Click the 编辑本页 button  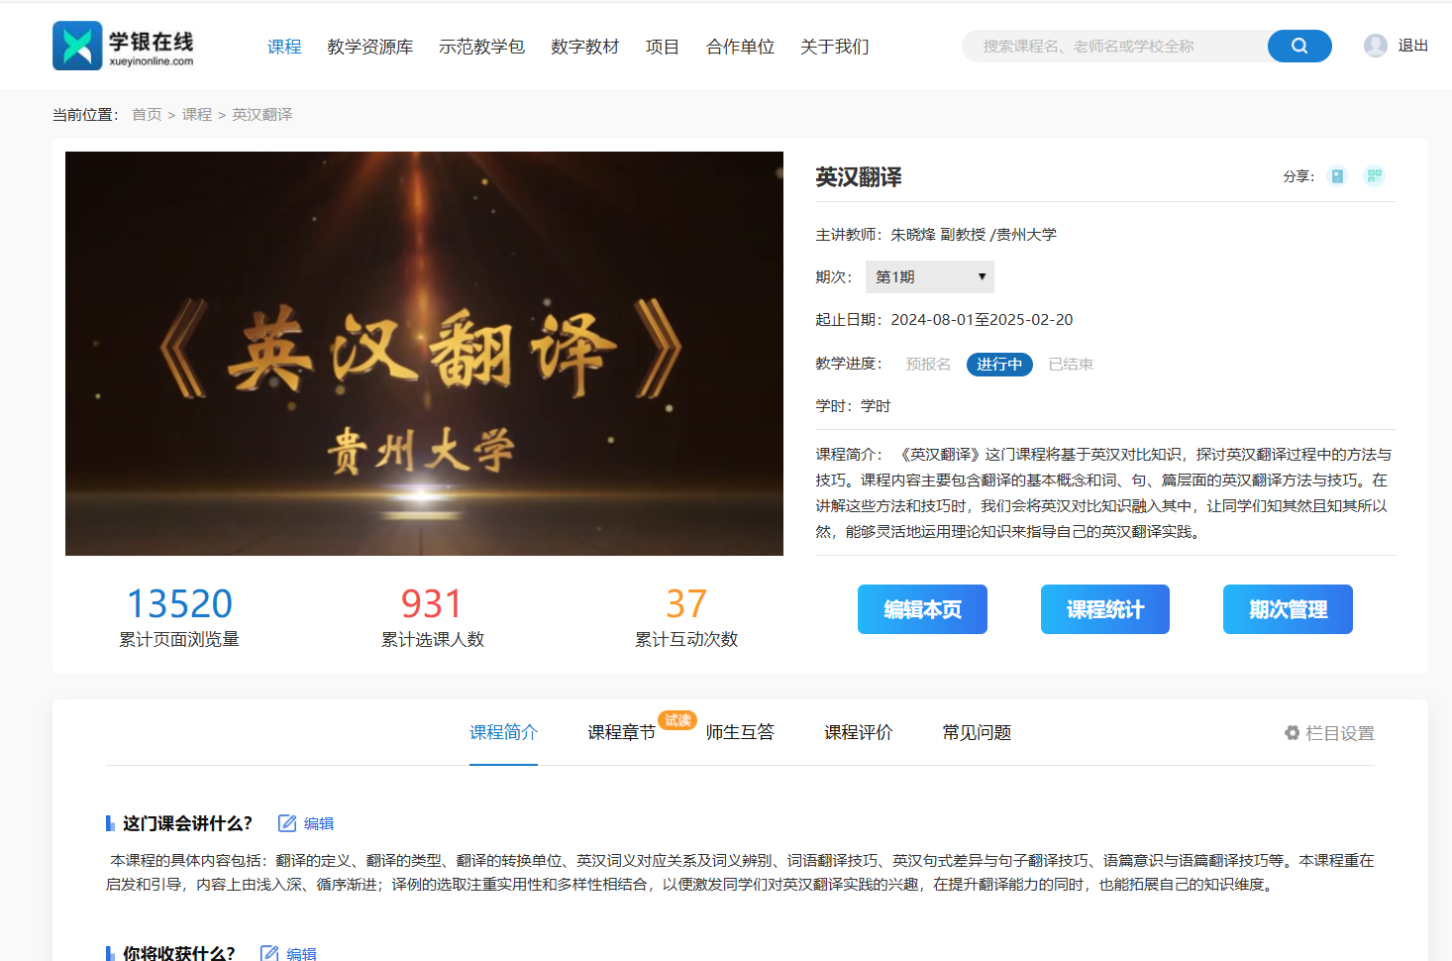coord(921,609)
